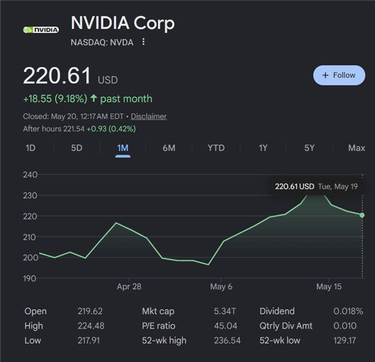
Task: Click the P/E ratio label
Action: tap(159, 326)
